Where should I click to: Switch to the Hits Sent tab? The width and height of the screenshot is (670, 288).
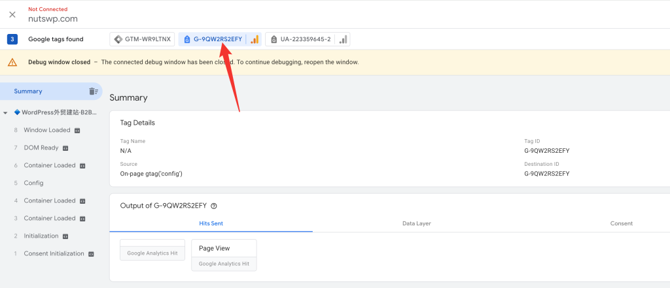click(x=211, y=223)
